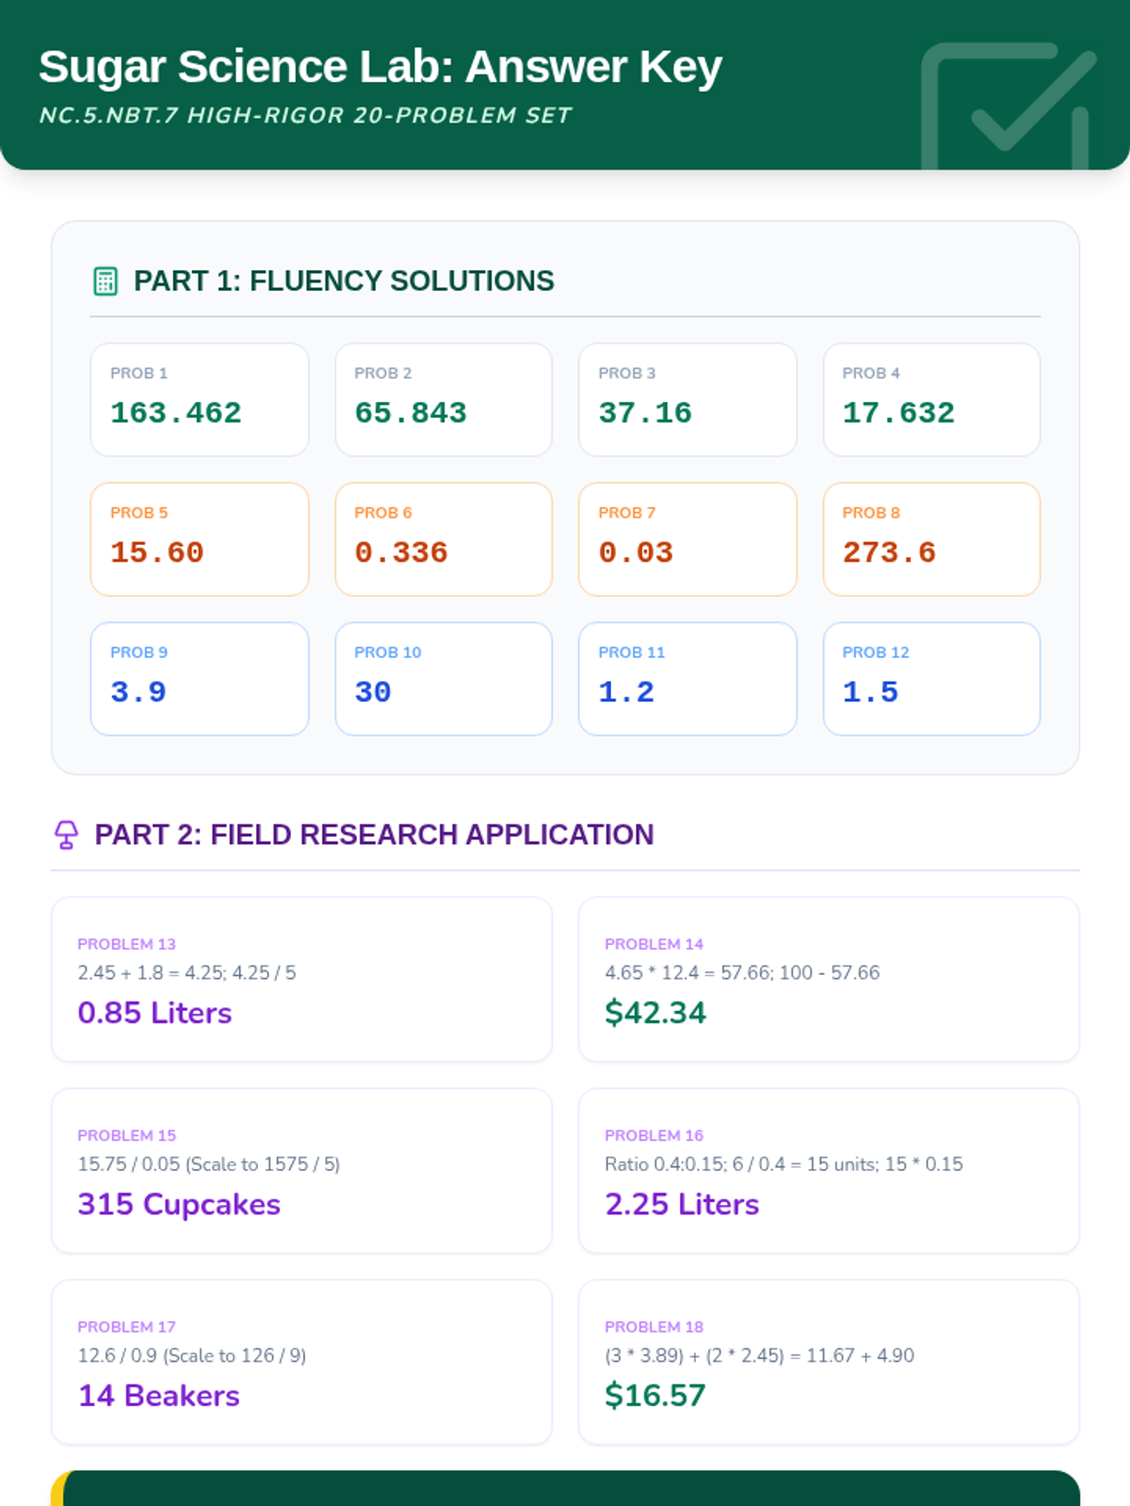Select the Prob 2 answer card 65.843
The image size is (1130, 1506).
(x=444, y=400)
